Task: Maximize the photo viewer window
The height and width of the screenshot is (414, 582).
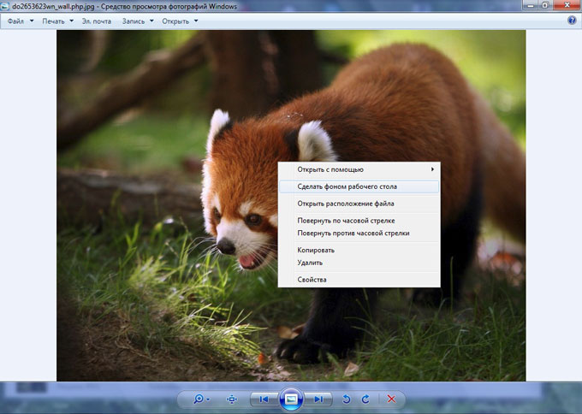Action: pos(545,5)
